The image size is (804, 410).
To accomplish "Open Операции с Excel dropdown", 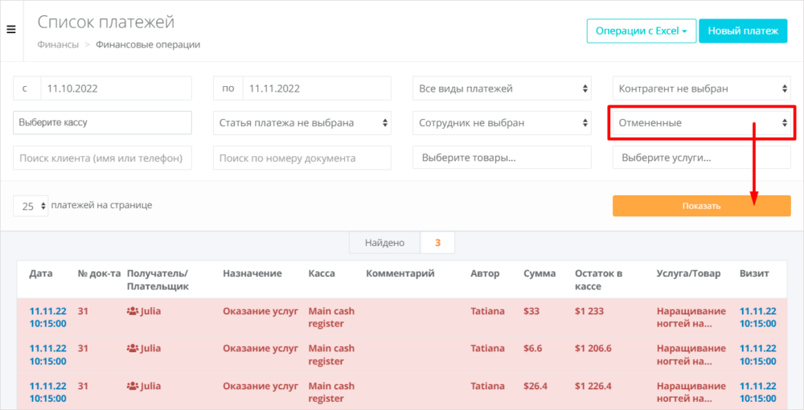I will (641, 31).
